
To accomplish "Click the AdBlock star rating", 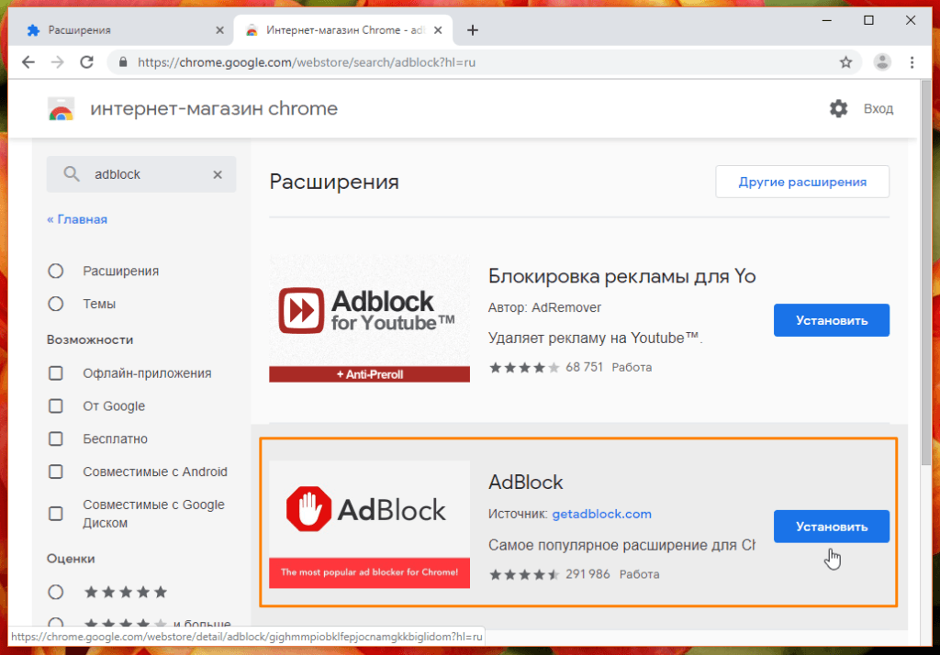I will point(524,574).
